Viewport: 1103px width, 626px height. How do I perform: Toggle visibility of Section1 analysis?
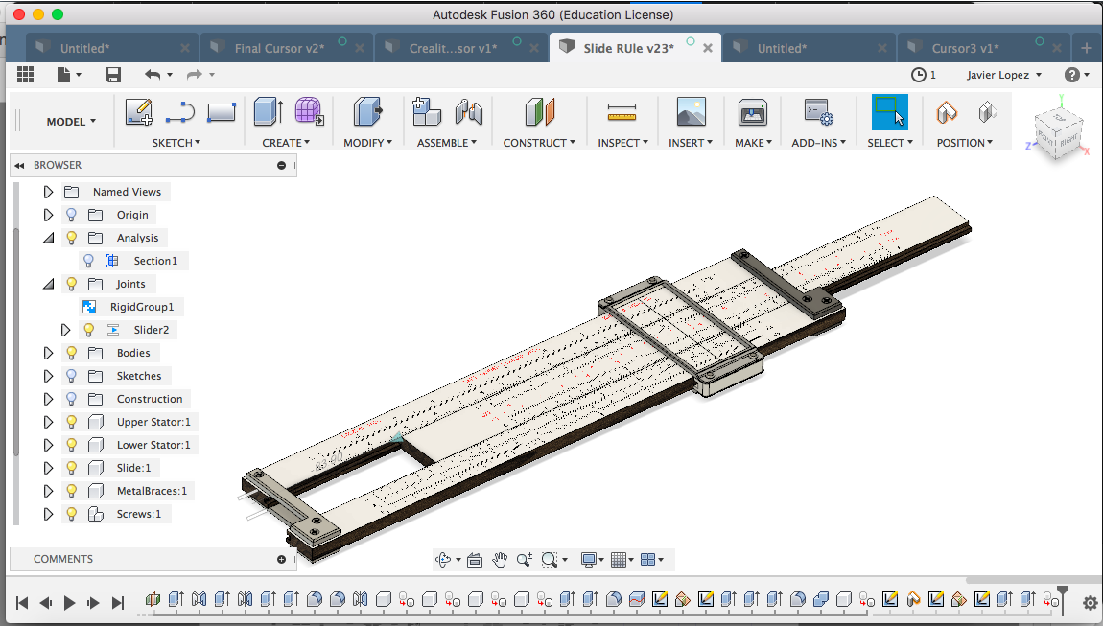87,260
